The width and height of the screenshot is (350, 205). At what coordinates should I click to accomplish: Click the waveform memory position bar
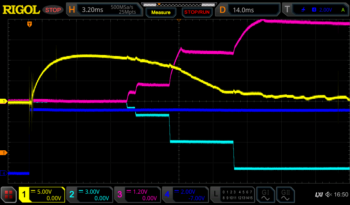coord(178,4)
